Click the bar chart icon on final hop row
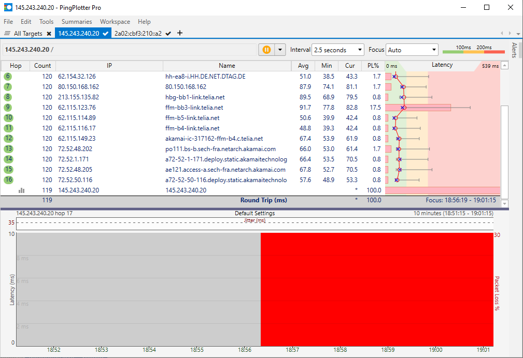Viewport: 523px width, 358px height. click(21, 190)
